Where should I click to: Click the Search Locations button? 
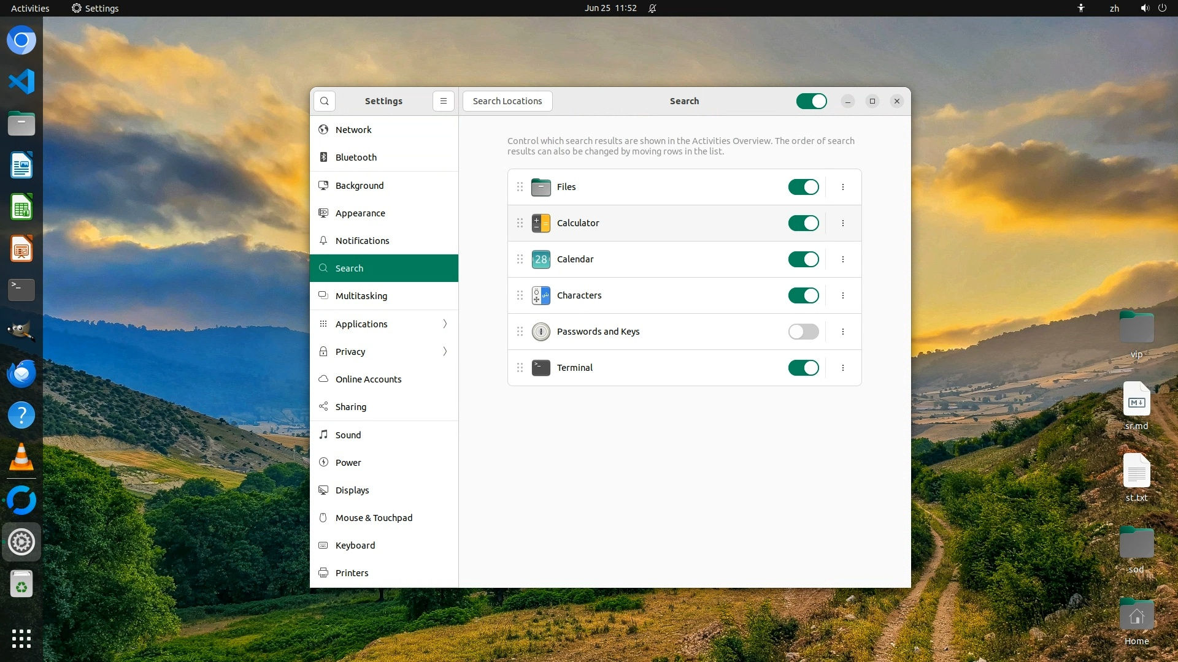click(x=507, y=101)
